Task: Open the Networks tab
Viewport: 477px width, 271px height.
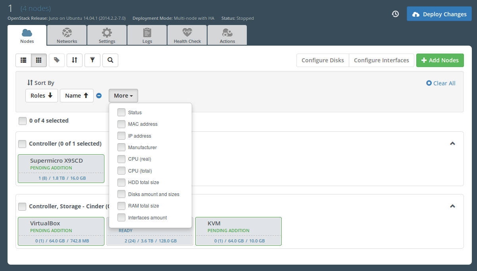Action: coord(67,36)
